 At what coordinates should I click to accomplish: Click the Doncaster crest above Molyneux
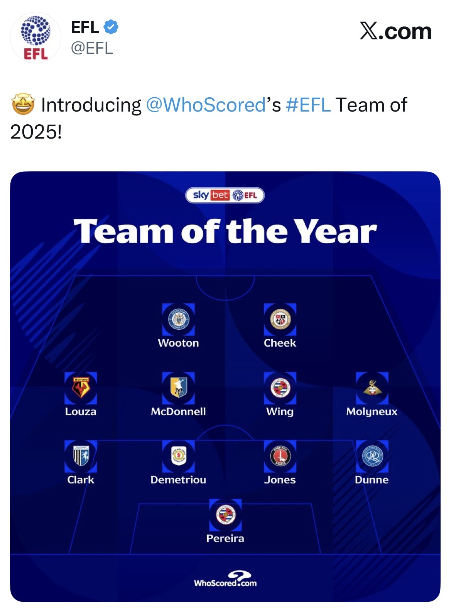coord(372,388)
